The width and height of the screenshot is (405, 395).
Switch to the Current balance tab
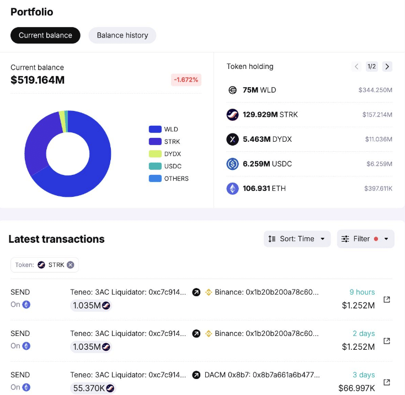(x=45, y=35)
